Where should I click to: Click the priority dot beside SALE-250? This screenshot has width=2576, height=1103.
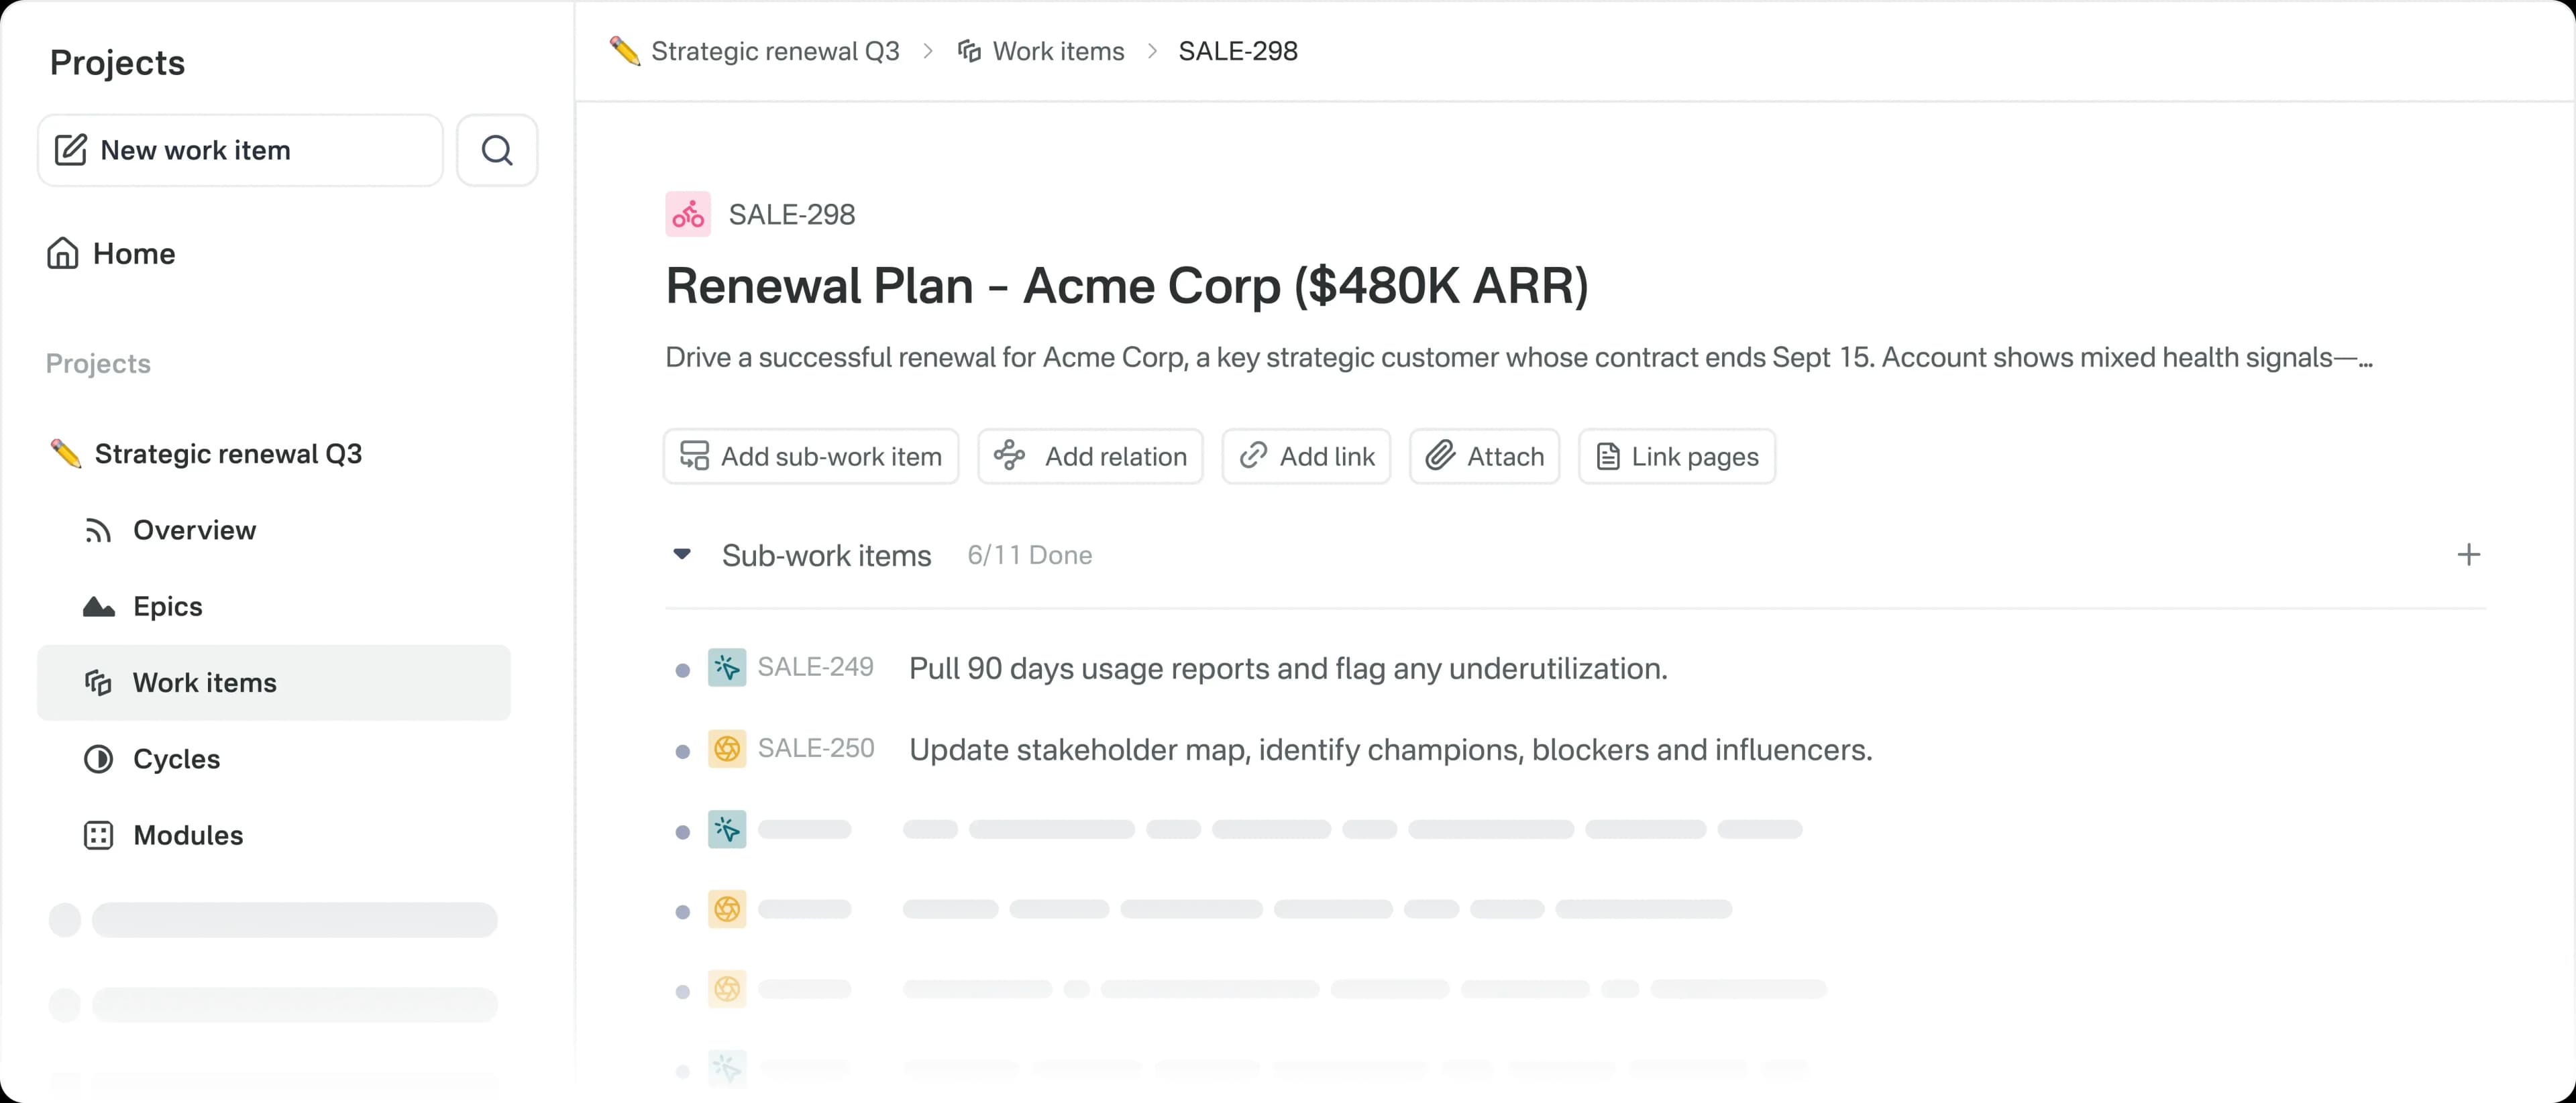683,748
